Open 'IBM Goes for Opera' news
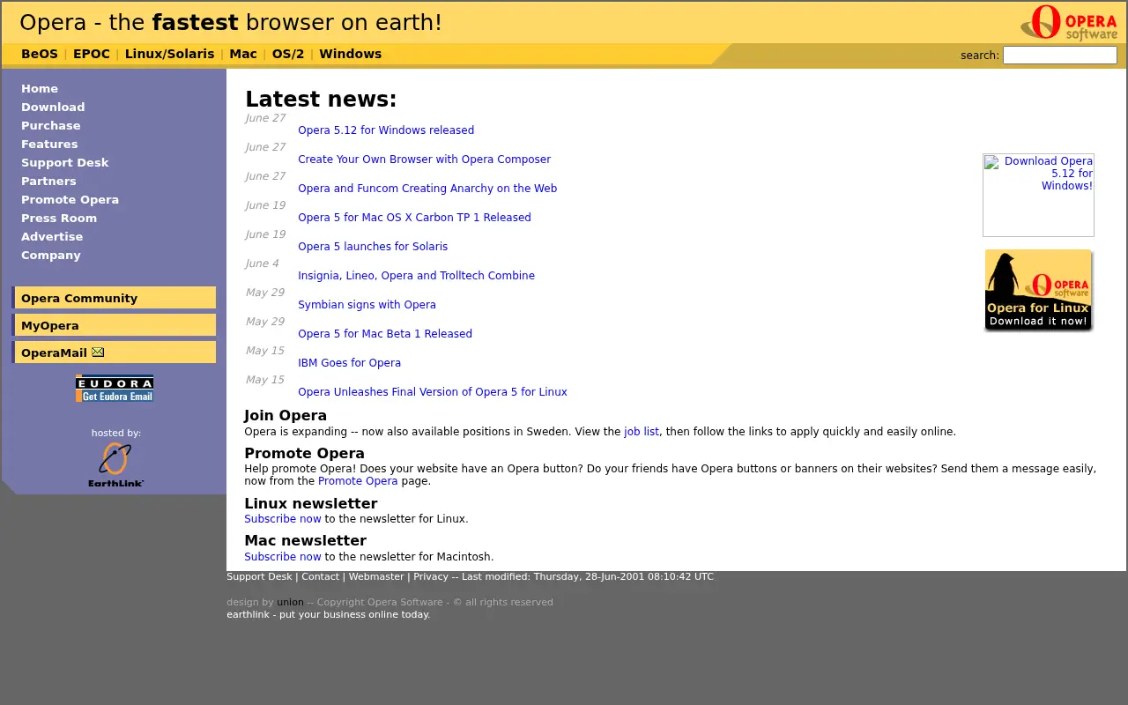The width and height of the screenshot is (1128, 705). coord(349,363)
